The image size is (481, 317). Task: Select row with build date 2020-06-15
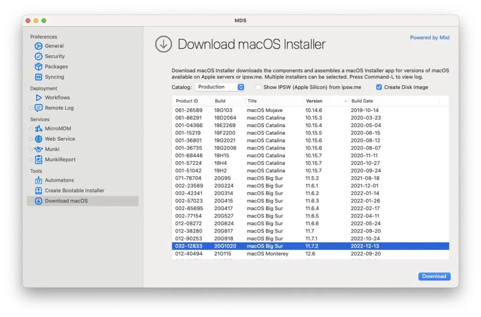coord(310,133)
